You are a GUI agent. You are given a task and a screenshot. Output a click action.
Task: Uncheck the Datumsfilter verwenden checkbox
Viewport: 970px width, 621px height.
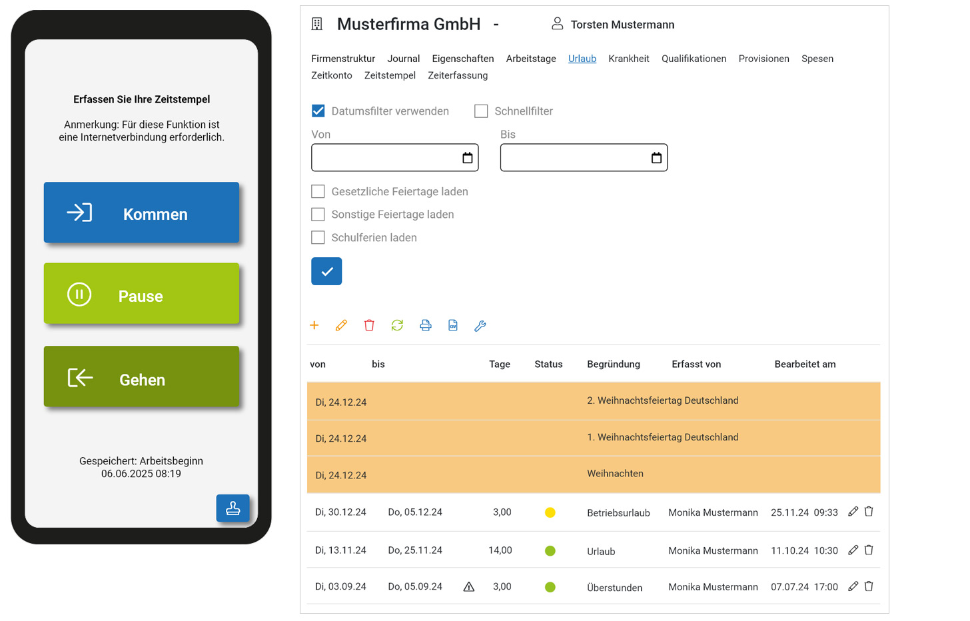pyautogui.click(x=318, y=111)
